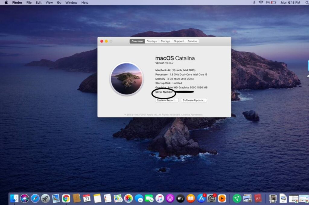The width and height of the screenshot is (309, 205).
Task: Switch to the Storage tab
Action: coord(165,41)
